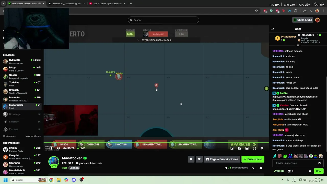Share the stream via share icon

coord(253,168)
